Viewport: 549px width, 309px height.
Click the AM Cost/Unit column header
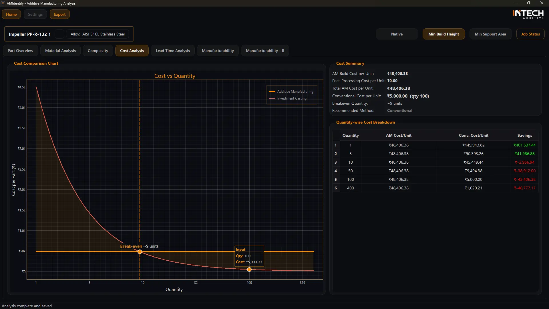point(399,135)
